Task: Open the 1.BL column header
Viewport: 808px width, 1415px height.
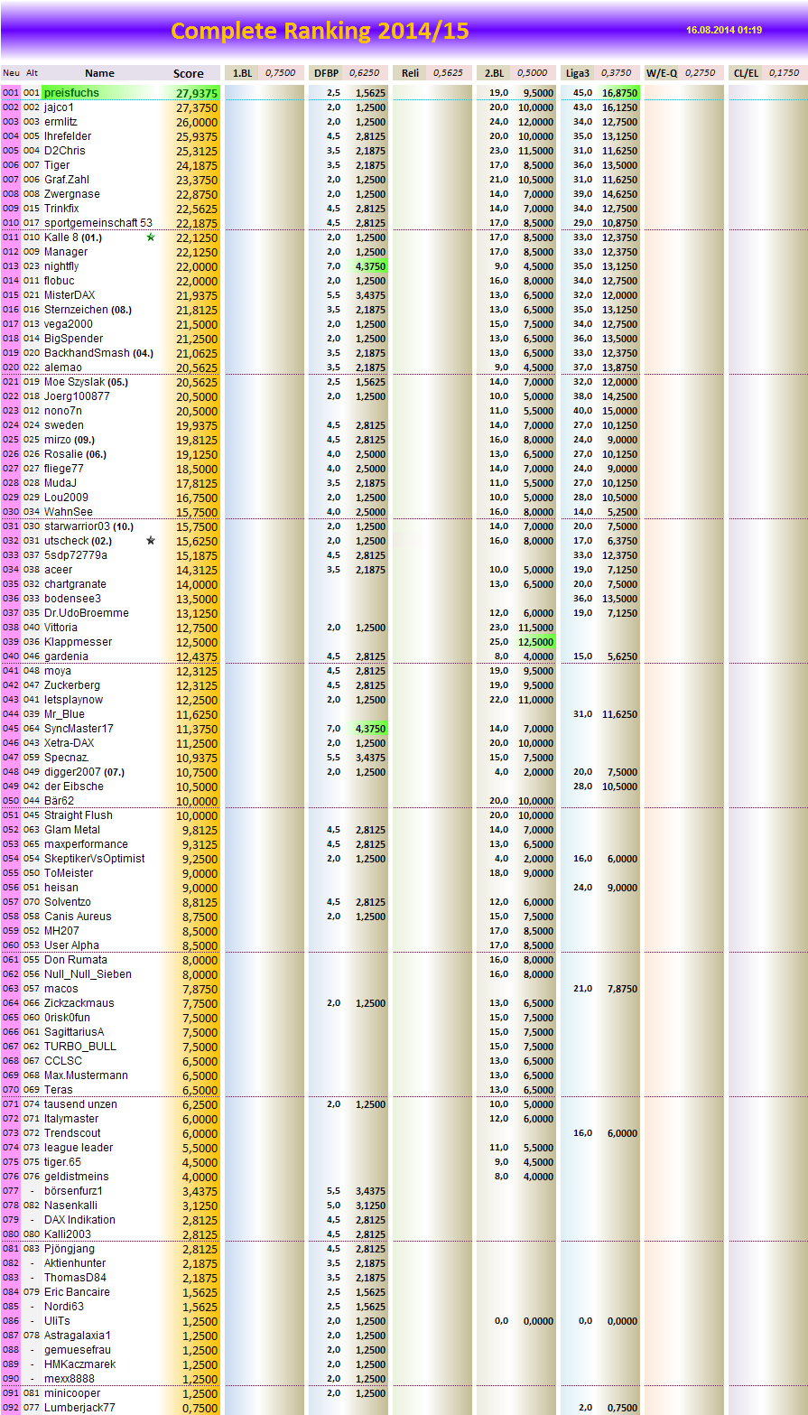Action: (241, 73)
